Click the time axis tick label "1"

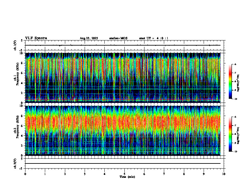coord(45,174)
